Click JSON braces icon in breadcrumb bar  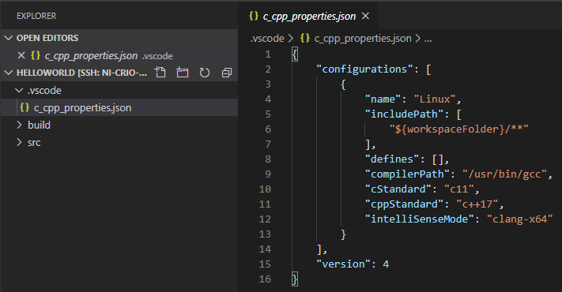[x=305, y=38]
